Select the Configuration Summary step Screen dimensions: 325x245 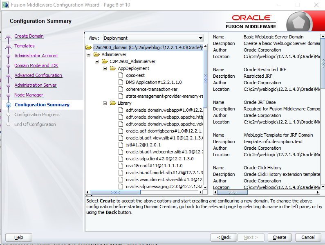coord(42,105)
